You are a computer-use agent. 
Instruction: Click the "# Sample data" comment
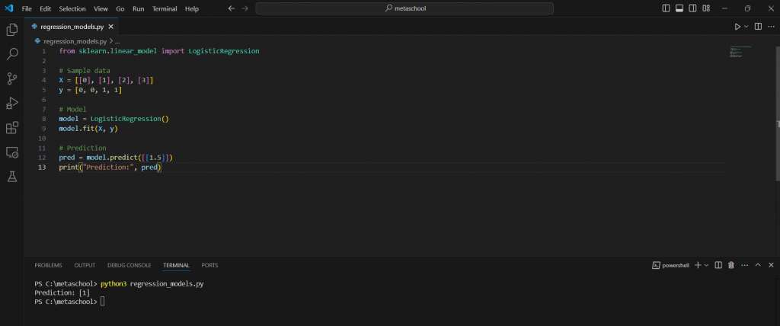point(85,71)
